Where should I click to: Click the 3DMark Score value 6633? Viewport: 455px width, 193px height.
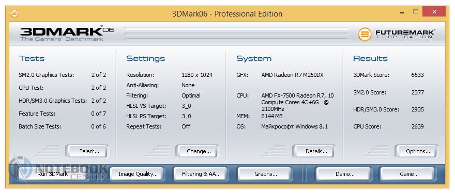click(x=417, y=75)
